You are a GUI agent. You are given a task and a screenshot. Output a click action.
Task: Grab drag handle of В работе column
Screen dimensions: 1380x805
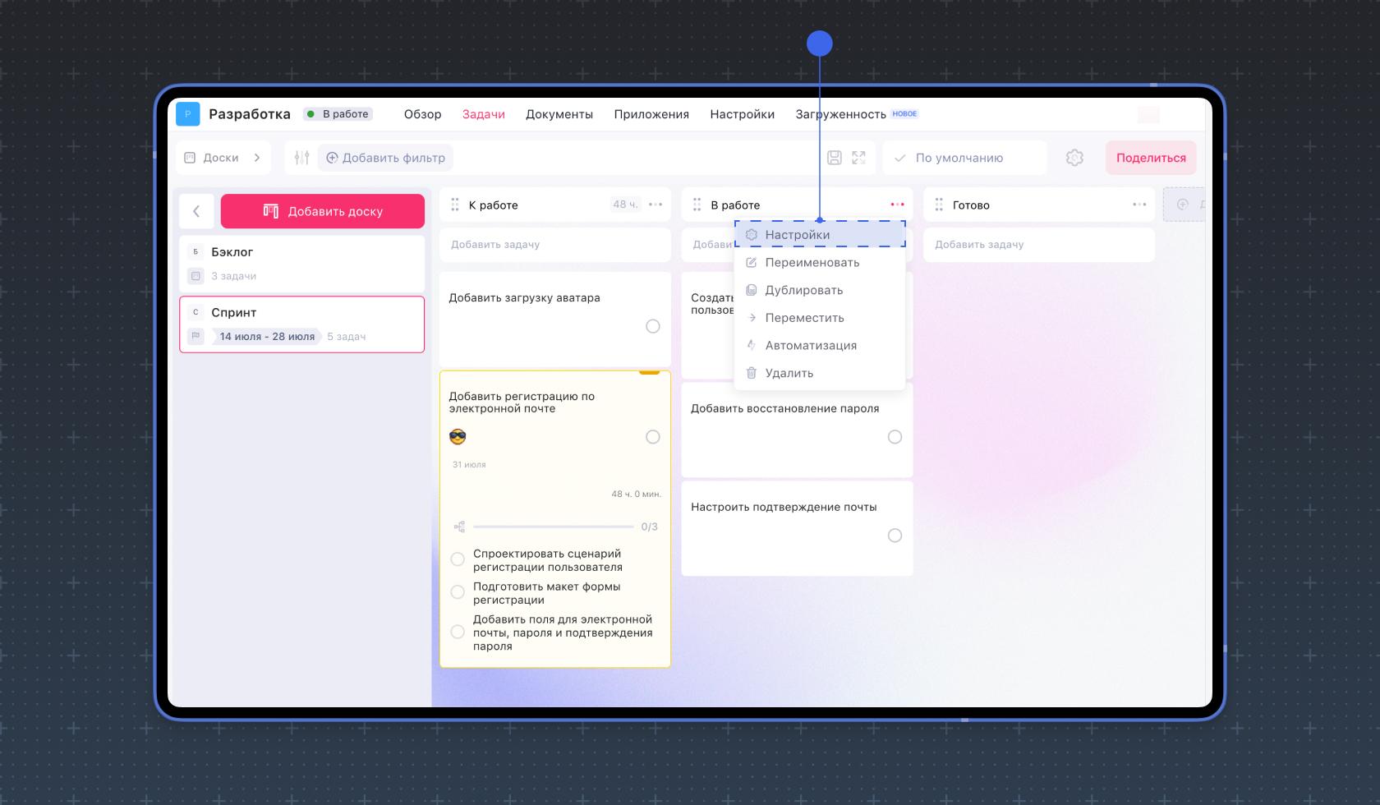click(x=697, y=205)
